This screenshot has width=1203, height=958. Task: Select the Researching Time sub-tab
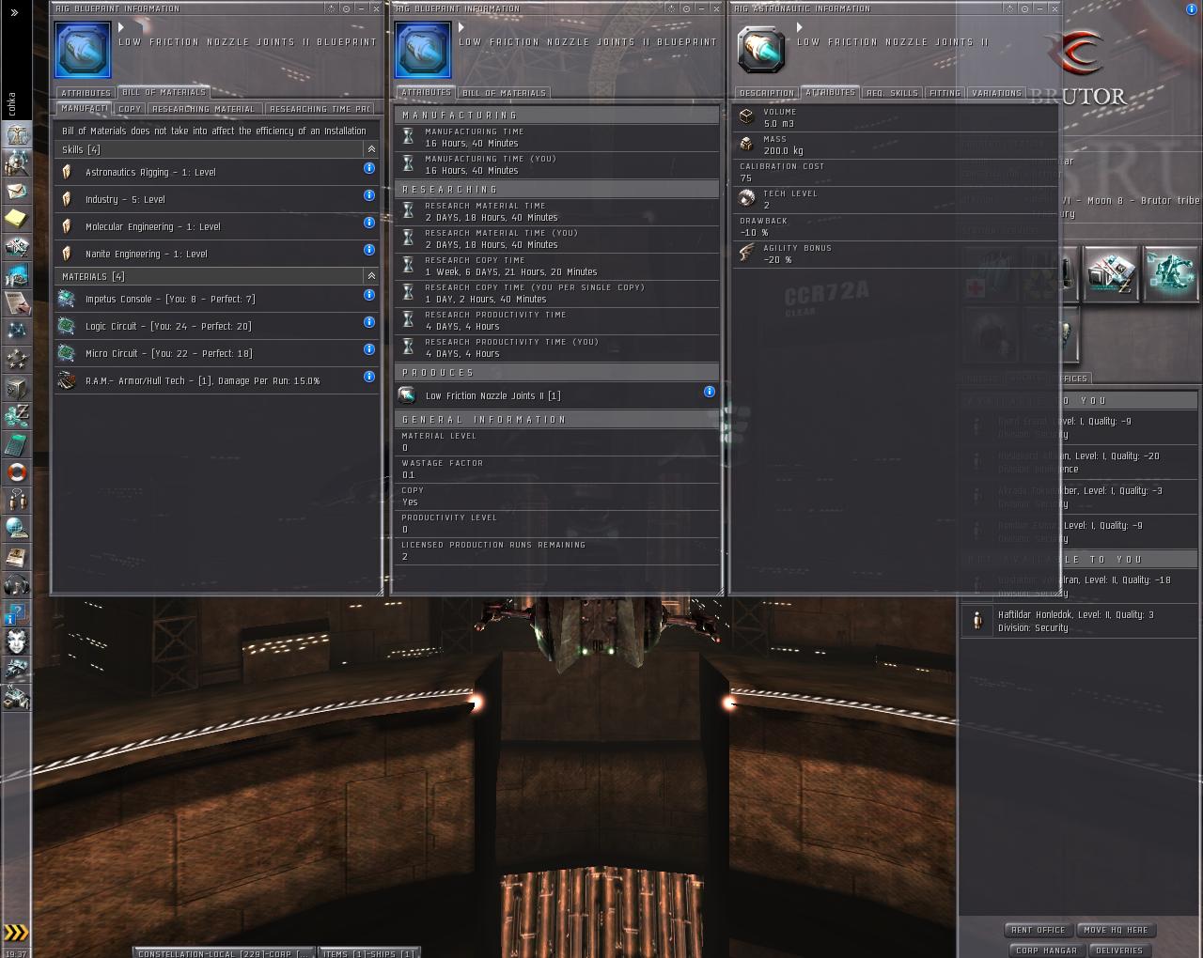pyautogui.click(x=320, y=109)
